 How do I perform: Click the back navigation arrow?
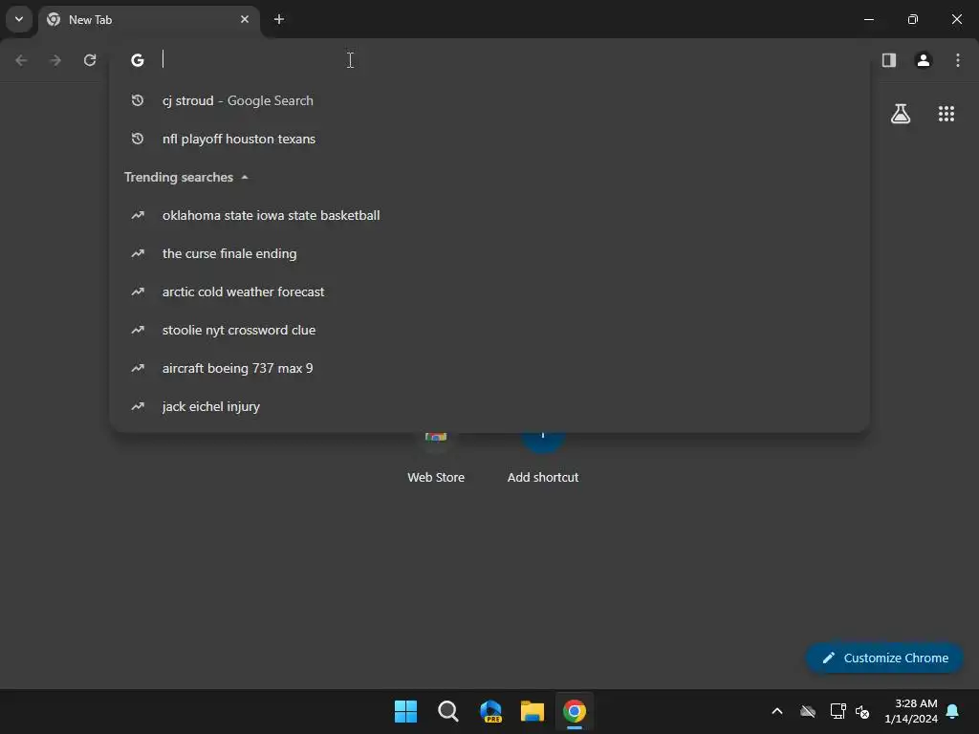point(21,60)
